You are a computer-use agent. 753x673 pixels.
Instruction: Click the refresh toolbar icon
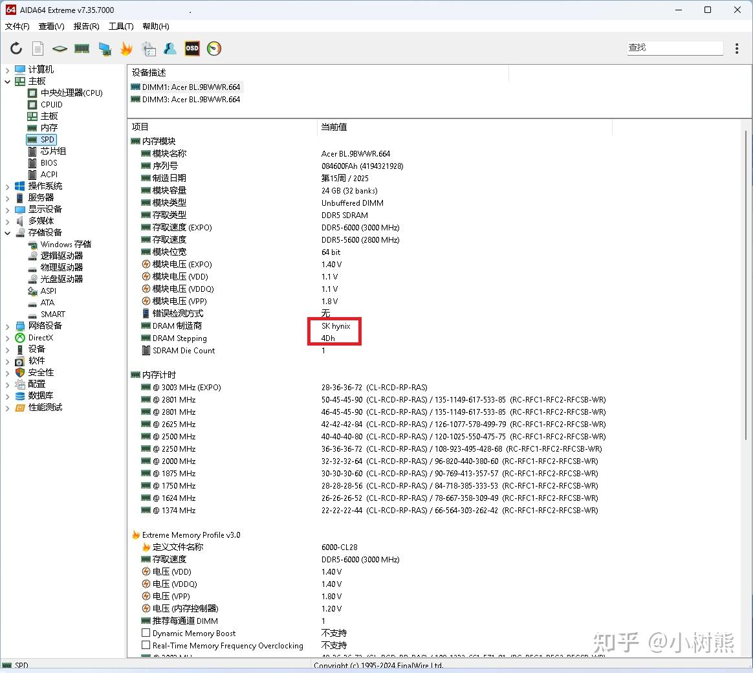[x=16, y=49]
